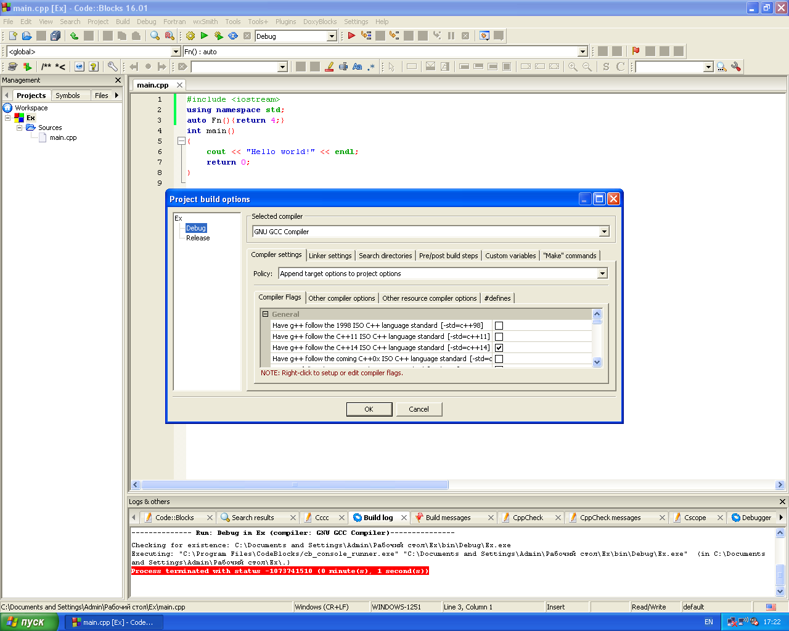
Task: Toggle the regex .* search icon
Action: [371, 67]
